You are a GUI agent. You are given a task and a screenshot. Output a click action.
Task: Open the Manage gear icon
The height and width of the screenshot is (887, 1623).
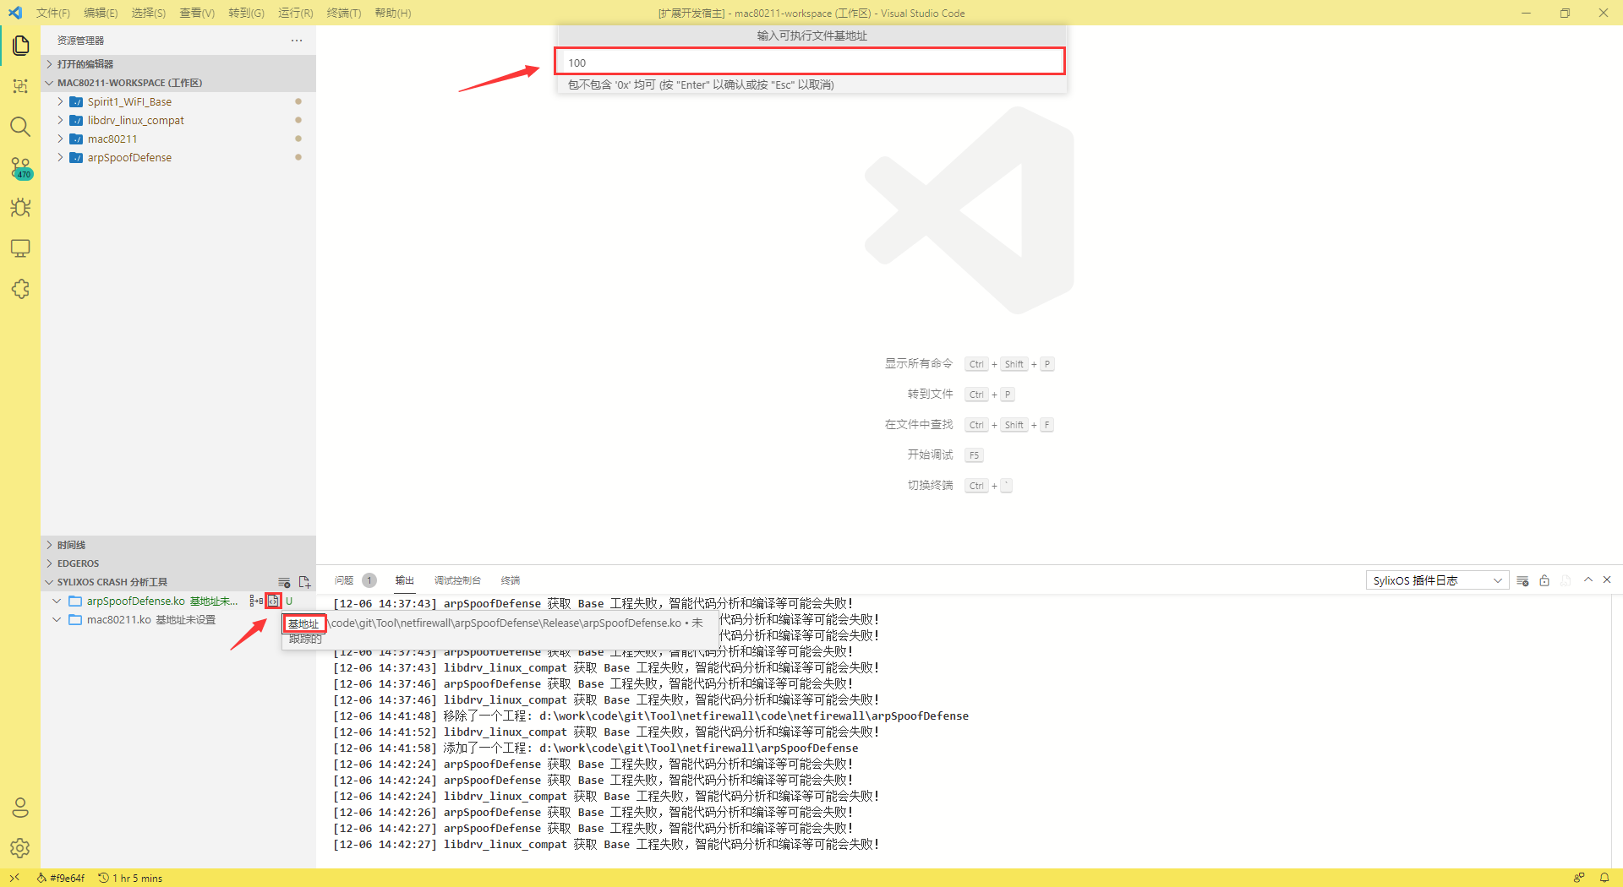(20, 848)
